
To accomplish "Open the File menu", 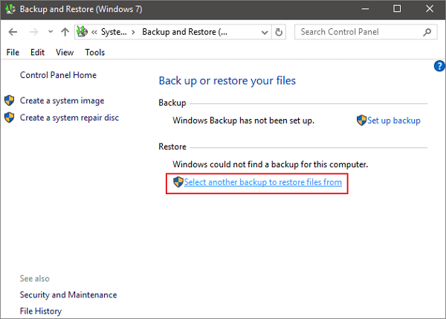I will click(x=13, y=53).
